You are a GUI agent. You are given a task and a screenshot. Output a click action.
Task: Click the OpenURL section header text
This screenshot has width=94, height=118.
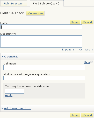pyautogui.click(x=11, y=57)
